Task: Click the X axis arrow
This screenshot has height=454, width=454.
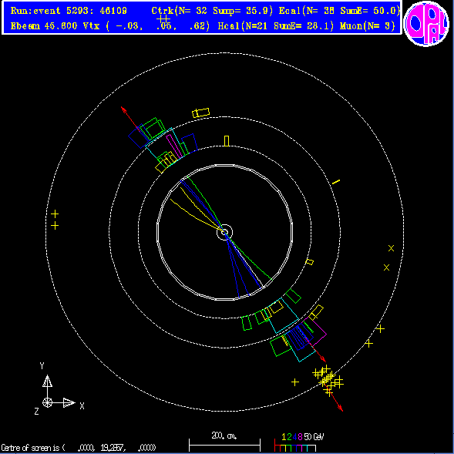Action: click(69, 402)
